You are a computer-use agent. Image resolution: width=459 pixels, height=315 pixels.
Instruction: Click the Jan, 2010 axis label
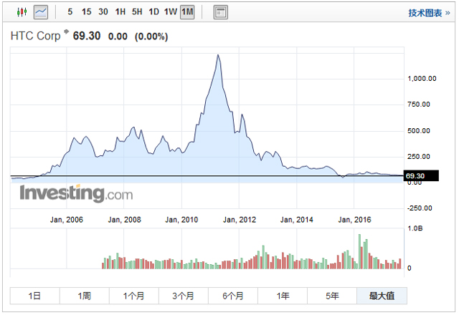click(x=181, y=220)
